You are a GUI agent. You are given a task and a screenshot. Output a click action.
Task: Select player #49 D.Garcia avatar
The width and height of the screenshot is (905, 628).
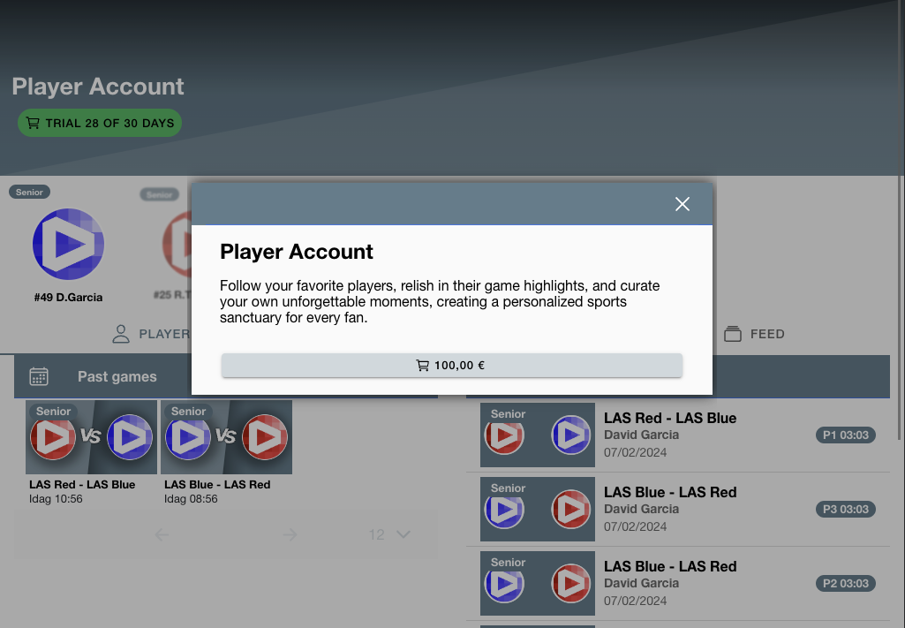click(68, 245)
